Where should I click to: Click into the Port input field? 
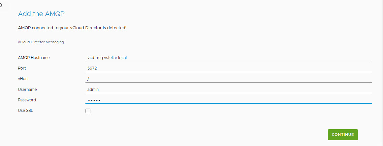pyautogui.click(x=228, y=68)
